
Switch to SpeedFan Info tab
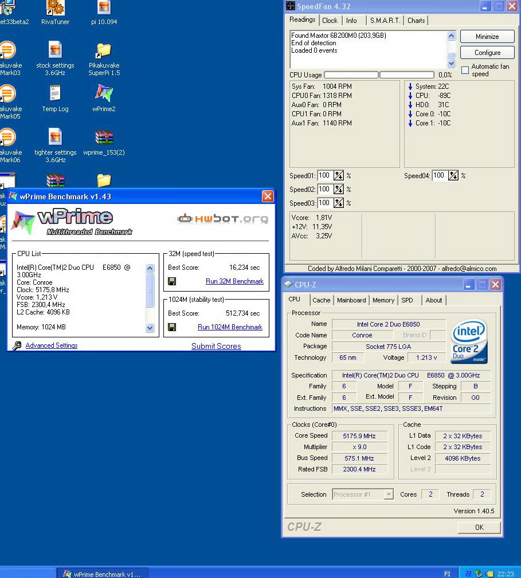(x=351, y=21)
